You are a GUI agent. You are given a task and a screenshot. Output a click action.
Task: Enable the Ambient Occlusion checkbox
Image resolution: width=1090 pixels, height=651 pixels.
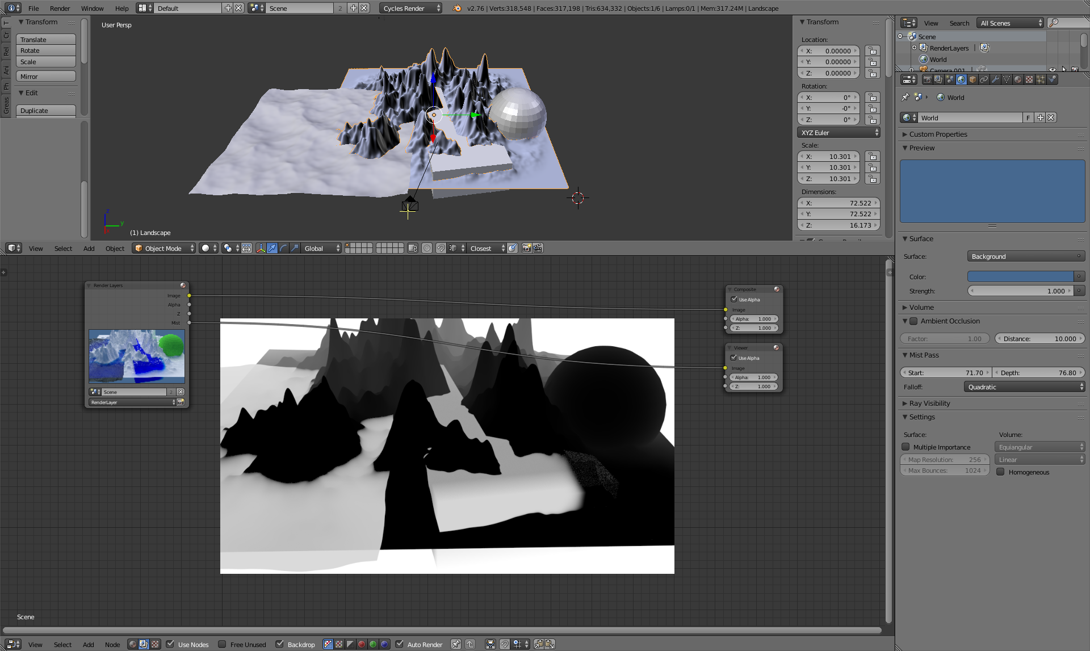[913, 321]
